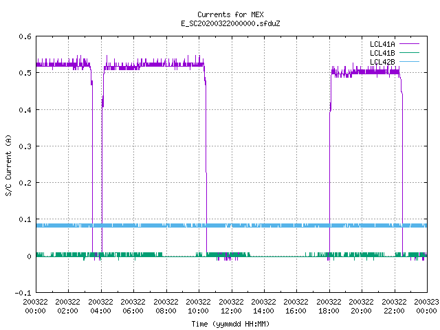Click the purple LCL41A plateau between 06:00 and 08:00

point(150,65)
